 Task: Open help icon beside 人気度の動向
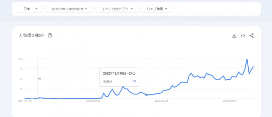[x=50, y=35]
